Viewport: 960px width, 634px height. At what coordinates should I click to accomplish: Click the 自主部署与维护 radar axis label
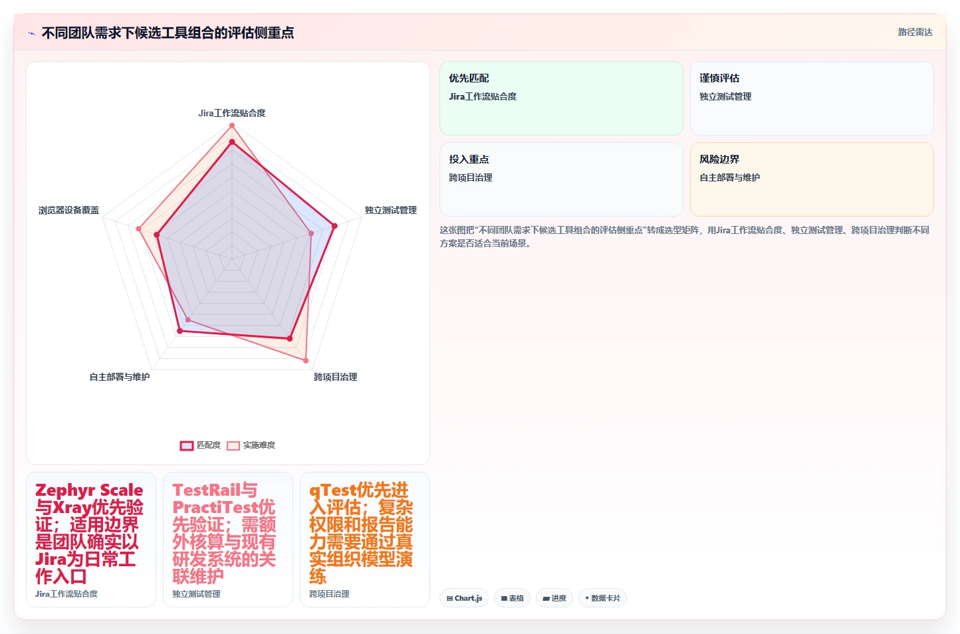tap(120, 377)
